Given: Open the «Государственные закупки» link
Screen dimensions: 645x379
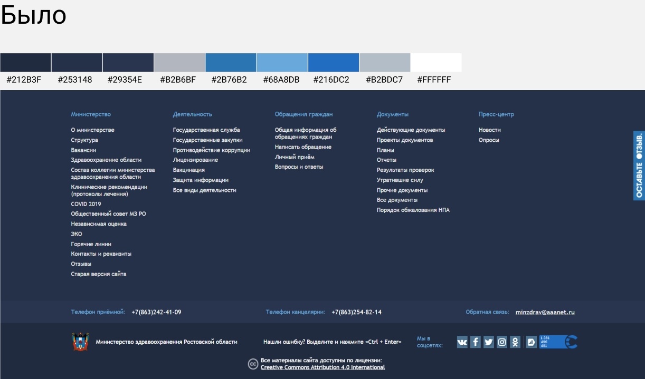Looking at the screenshot, I should (x=207, y=140).
